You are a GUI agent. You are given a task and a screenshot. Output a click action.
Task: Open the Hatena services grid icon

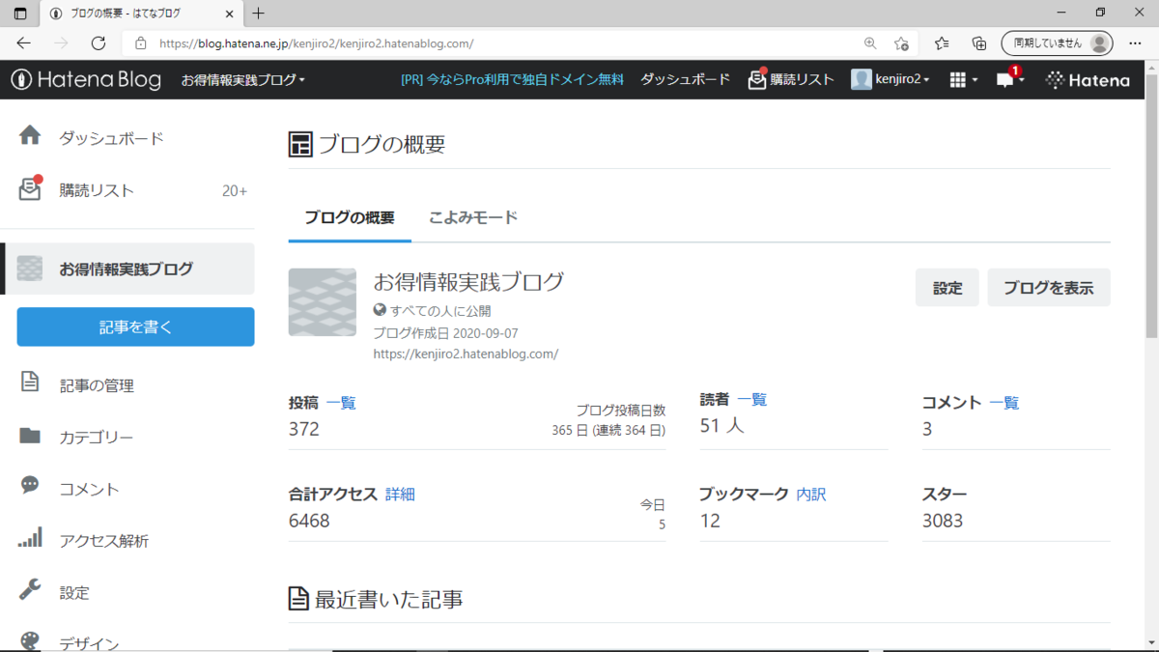pyautogui.click(x=958, y=80)
